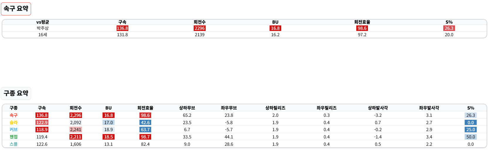The height and width of the screenshot is (151, 489).
Task: Click the 박주상 player name cell
Action: coord(42,28)
